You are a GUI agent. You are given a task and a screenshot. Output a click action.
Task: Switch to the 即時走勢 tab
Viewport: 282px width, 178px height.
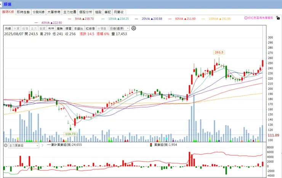pyautogui.click(x=23, y=12)
